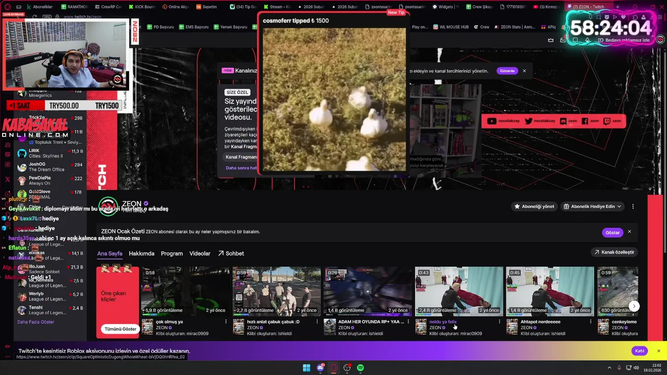Switch to the Ana Sayfa tab
Viewport: 667px width, 375px height.
point(109,254)
